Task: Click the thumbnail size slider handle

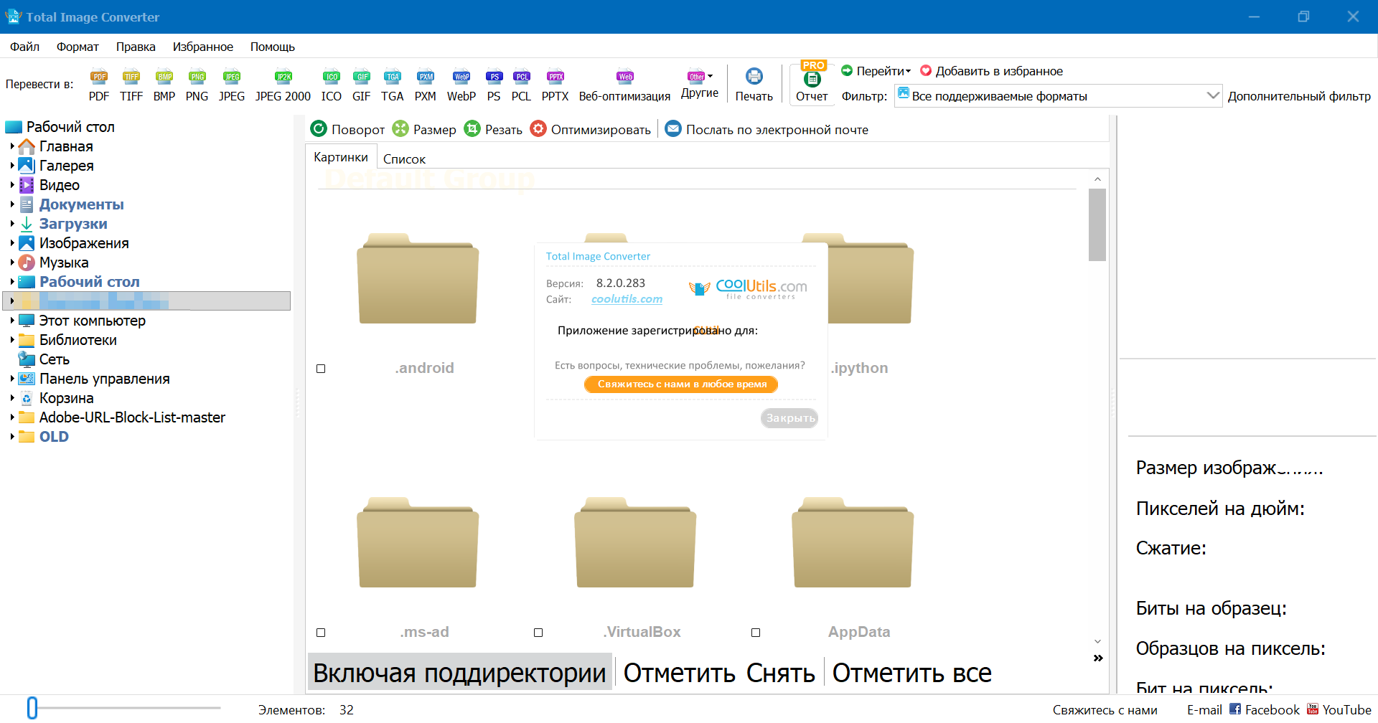Action: tap(32, 708)
